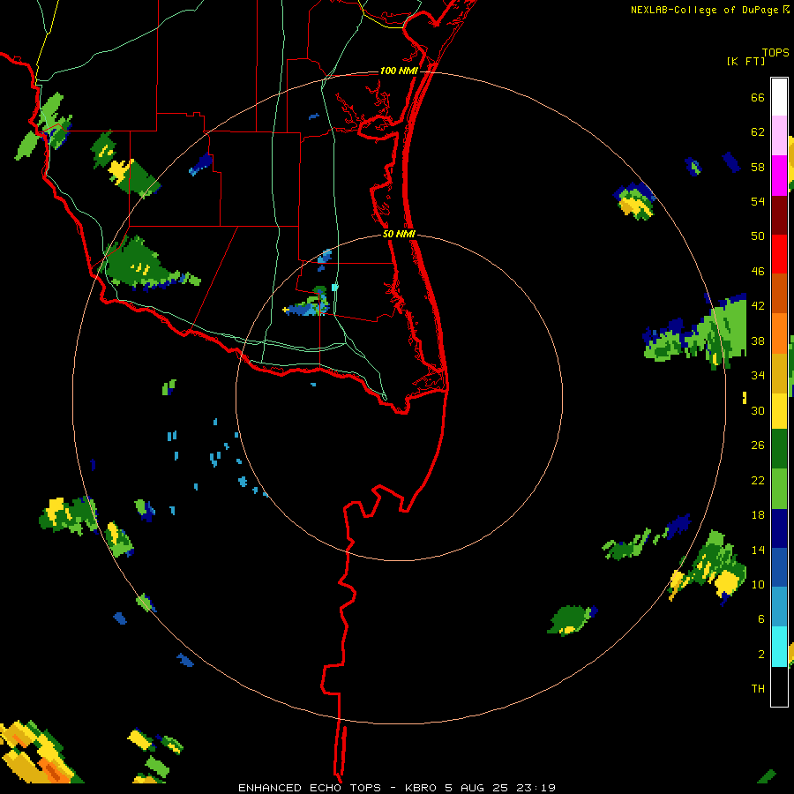
Task: Click the black TH threshold legend band
Action: [779, 686]
